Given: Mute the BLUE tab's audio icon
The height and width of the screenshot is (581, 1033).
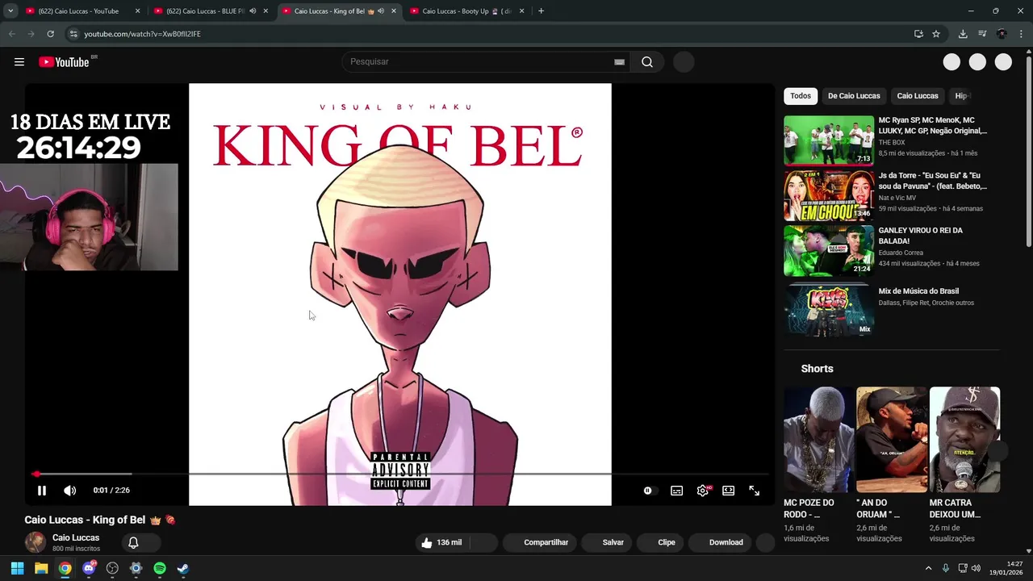Looking at the screenshot, I should [253, 11].
